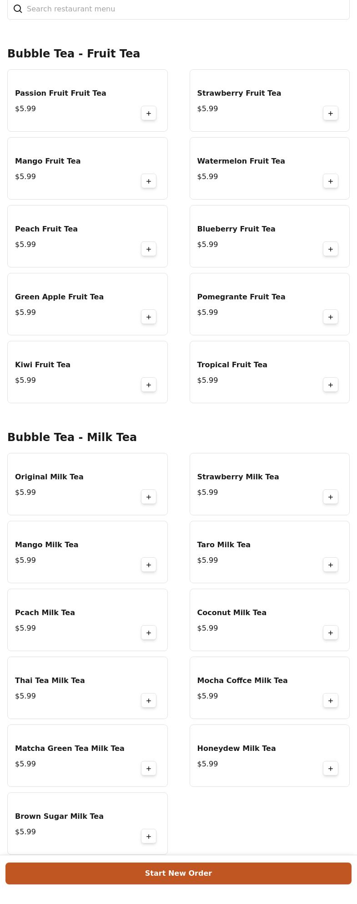Type in the Search restaurant menu field
Screen dimensions: 357x904
[x=182, y=9]
